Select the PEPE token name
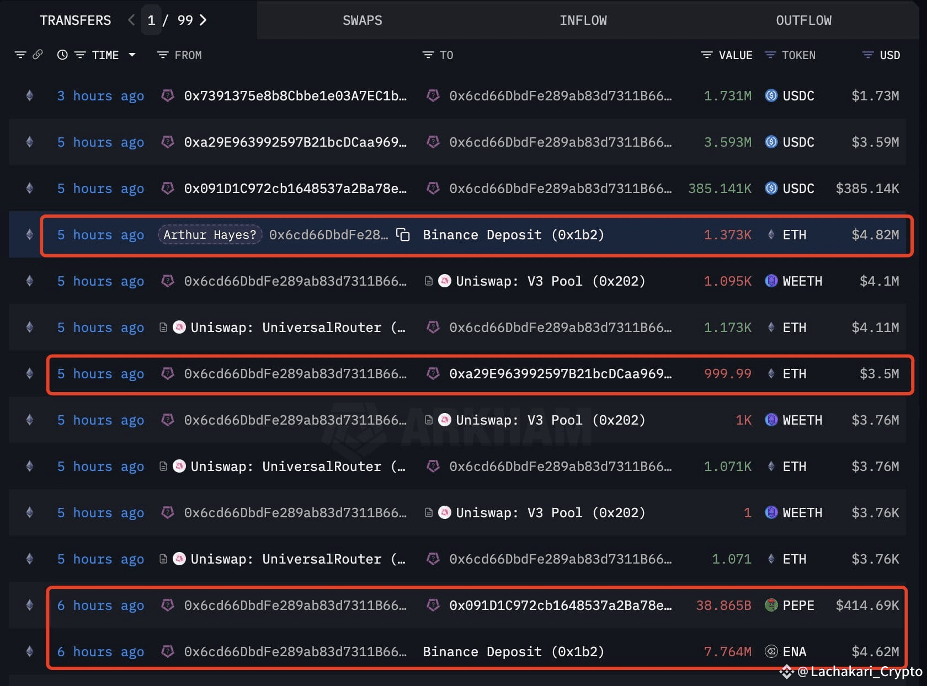The height and width of the screenshot is (686, 927). pyautogui.click(x=798, y=605)
